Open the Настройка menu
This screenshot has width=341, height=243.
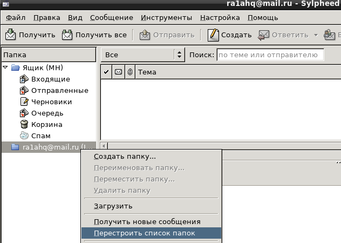[220, 18]
